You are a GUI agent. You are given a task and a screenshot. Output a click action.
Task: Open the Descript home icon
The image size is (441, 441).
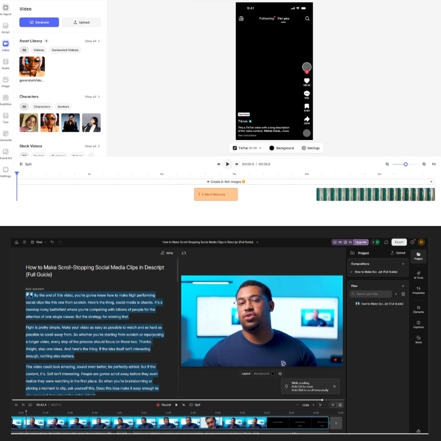click(x=17, y=242)
